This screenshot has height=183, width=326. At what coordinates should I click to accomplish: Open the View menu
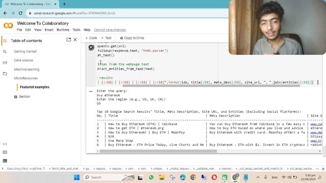click(x=38, y=30)
